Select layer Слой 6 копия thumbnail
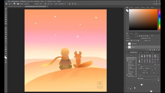 (129, 44)
